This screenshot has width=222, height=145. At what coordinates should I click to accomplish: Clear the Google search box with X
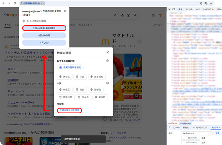(x=115, y=15)
